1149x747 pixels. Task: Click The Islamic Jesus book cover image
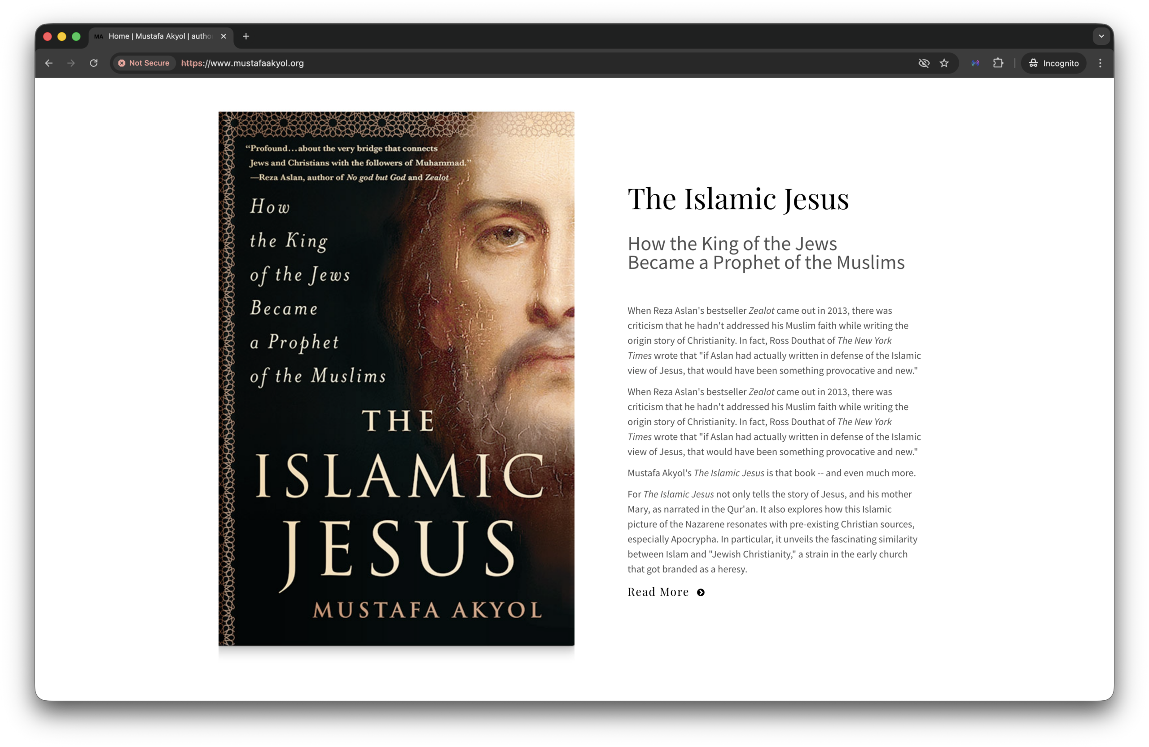(x=396, y=378)
